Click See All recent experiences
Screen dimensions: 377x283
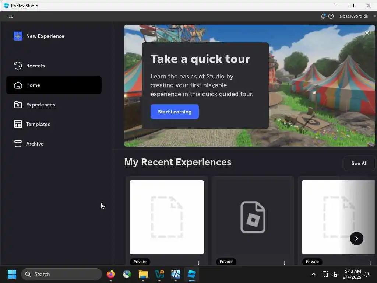[x=359, y=163]
